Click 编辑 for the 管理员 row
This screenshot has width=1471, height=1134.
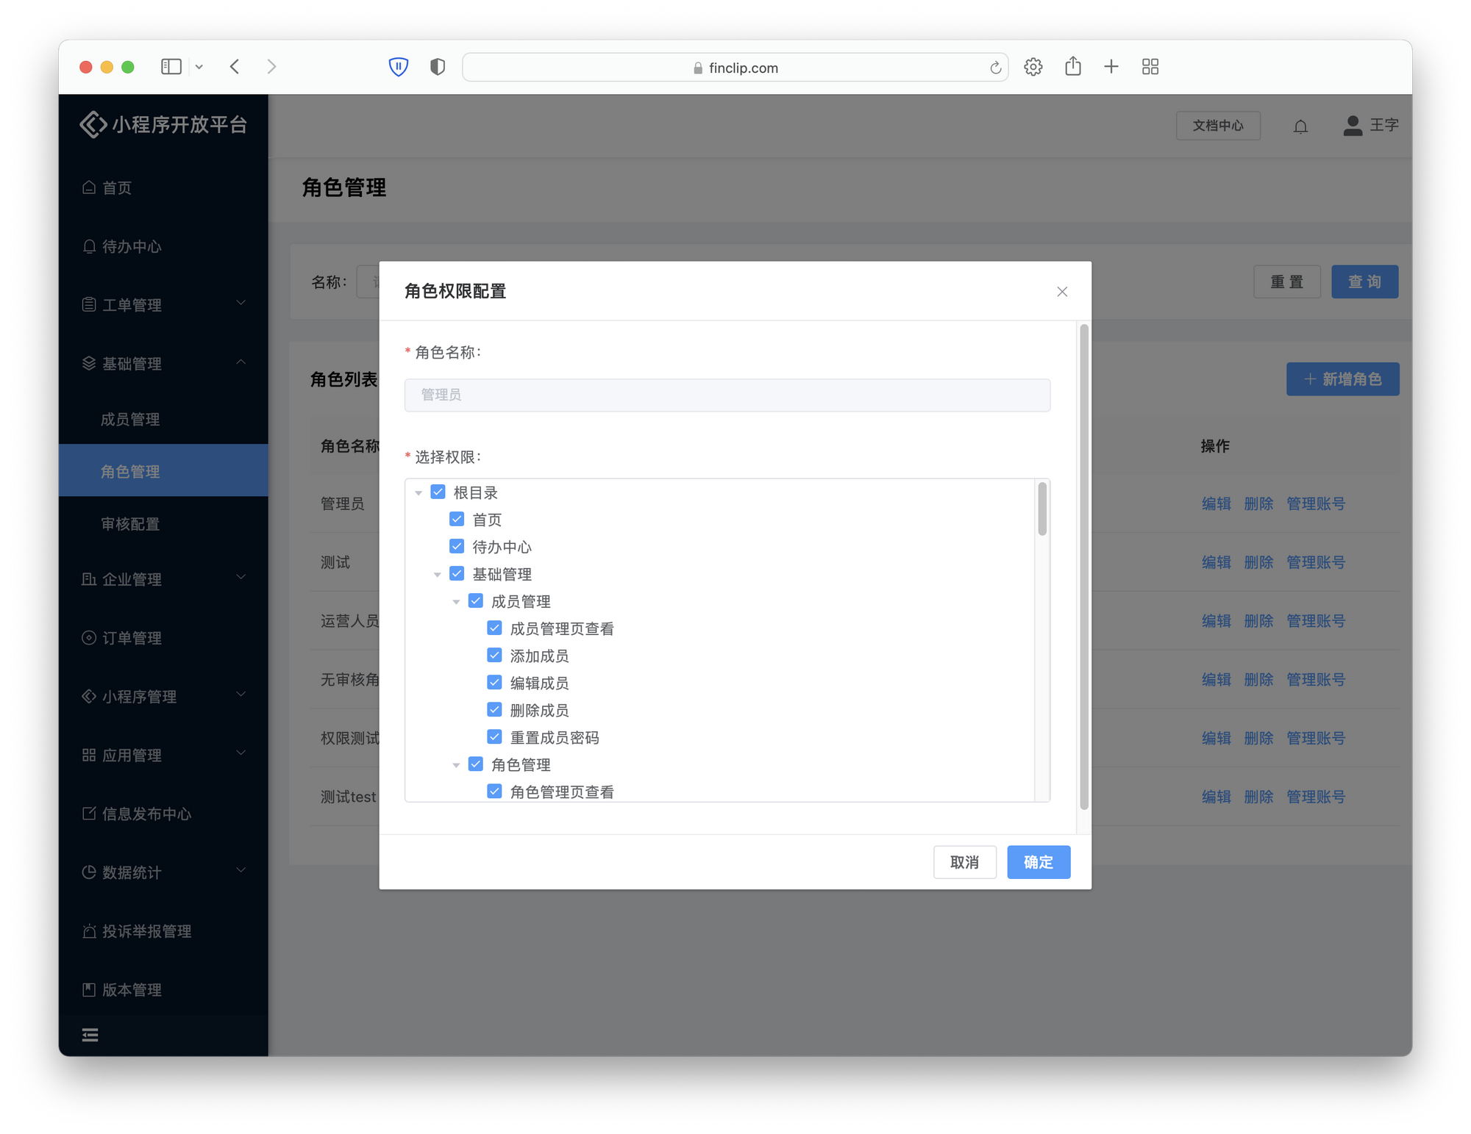1216,503
